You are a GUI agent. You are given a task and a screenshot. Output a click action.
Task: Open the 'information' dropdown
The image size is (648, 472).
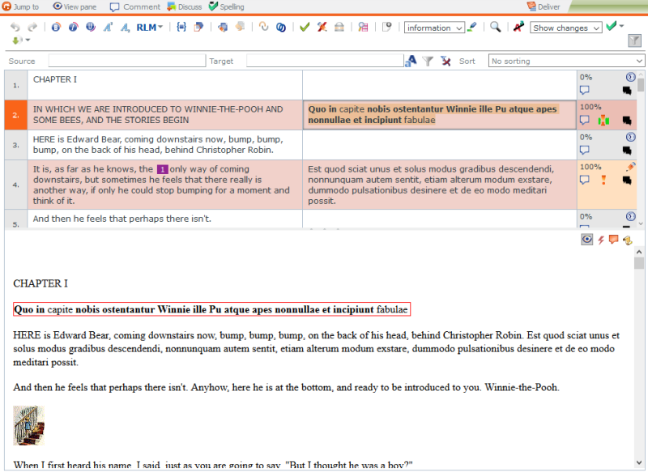click(x=434, y=28)
